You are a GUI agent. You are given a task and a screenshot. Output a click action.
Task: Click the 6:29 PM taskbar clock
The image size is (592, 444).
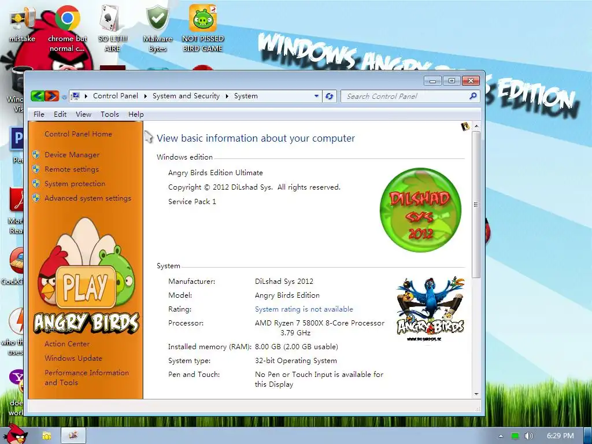tap(560, 436)
